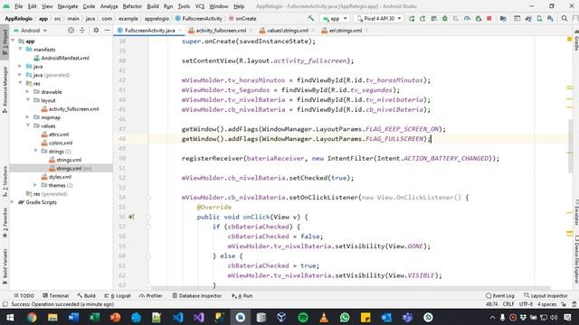Open the Database Inspector tool window
The width and height of the screenshot is (579, 325).
pos(197,295)
